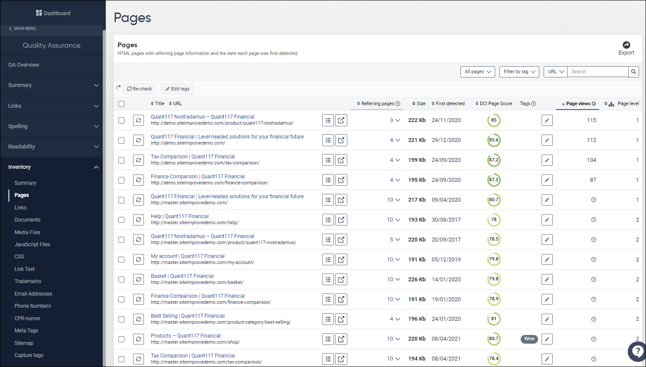Screen dimensions: 646x367
Task: Navigate to the Dashboard menu item
Action: click(x=53, y=13)
